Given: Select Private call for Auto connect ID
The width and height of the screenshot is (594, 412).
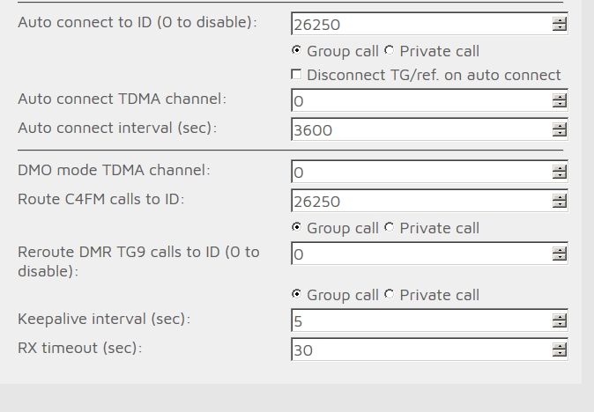Looking at the screenshot, I should tap(389, 50).
